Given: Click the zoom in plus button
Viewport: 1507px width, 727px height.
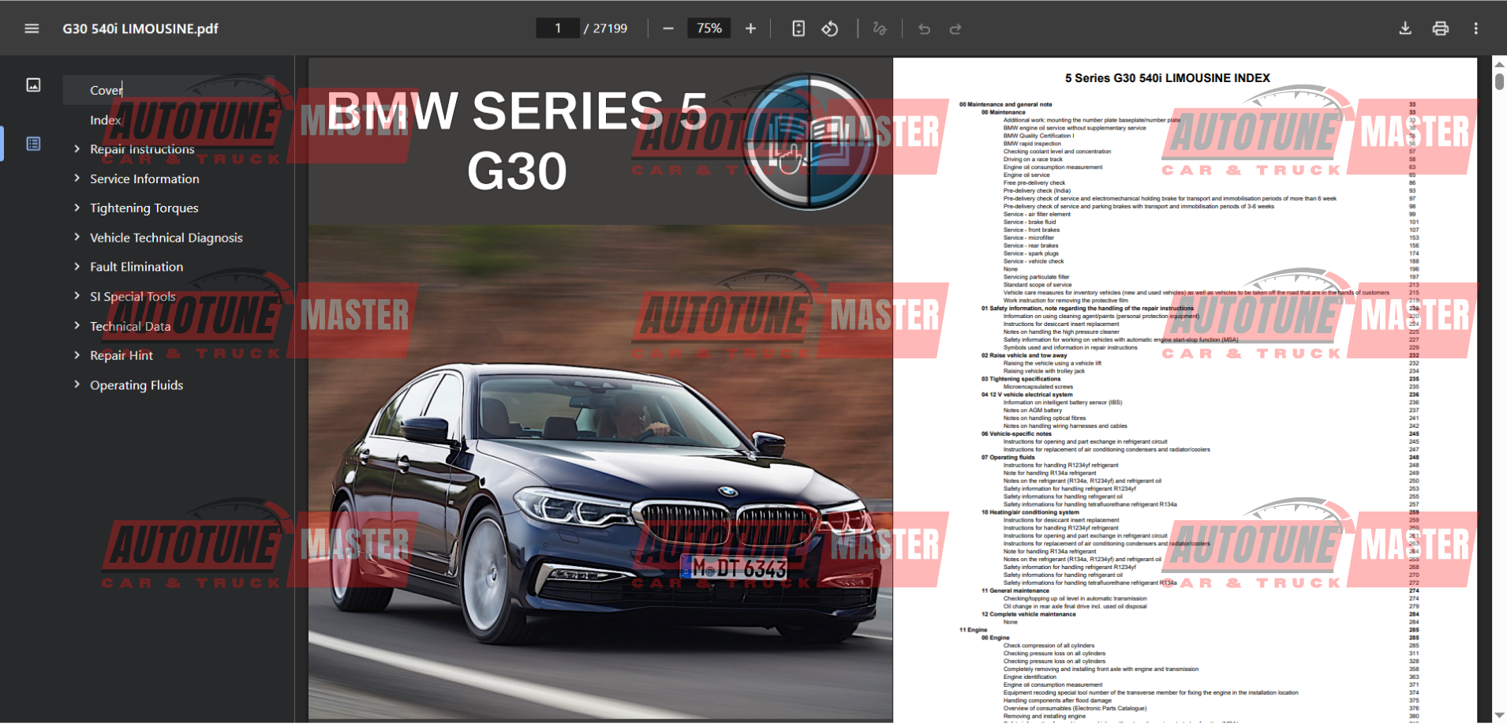Looking at the screenshot, I should (x=750, y=28).
